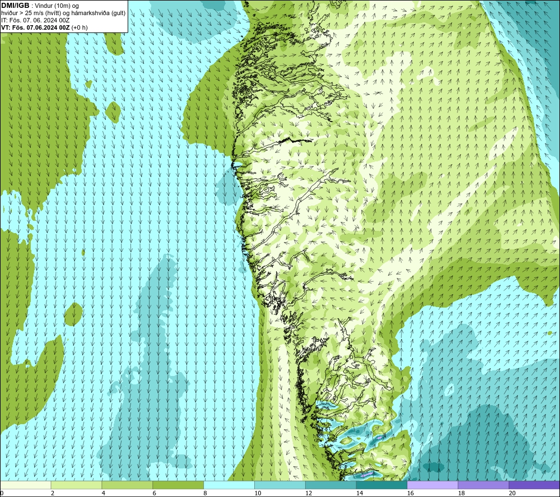
Task: Click the scale number '6'
Action: (155, 493)
